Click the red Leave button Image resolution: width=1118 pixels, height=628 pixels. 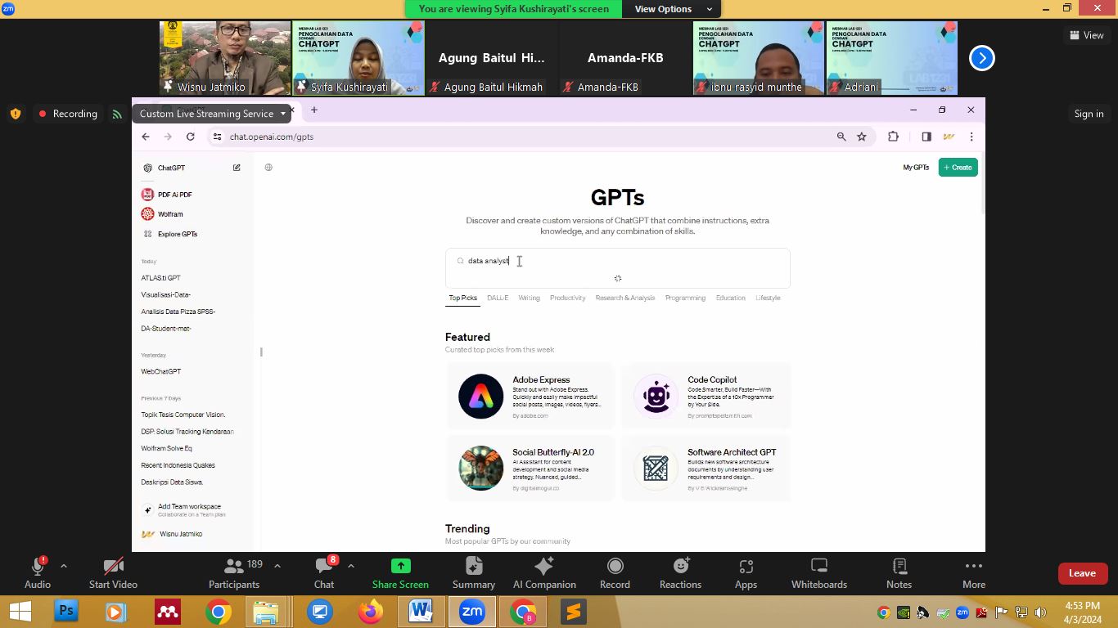tap(1082, 573)
